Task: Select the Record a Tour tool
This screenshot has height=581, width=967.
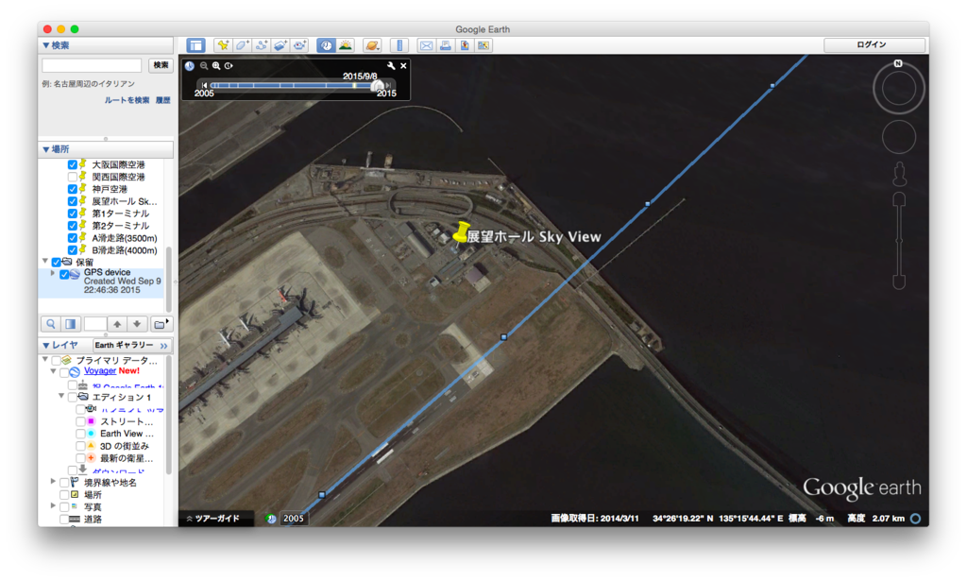Action: [299, 45]
